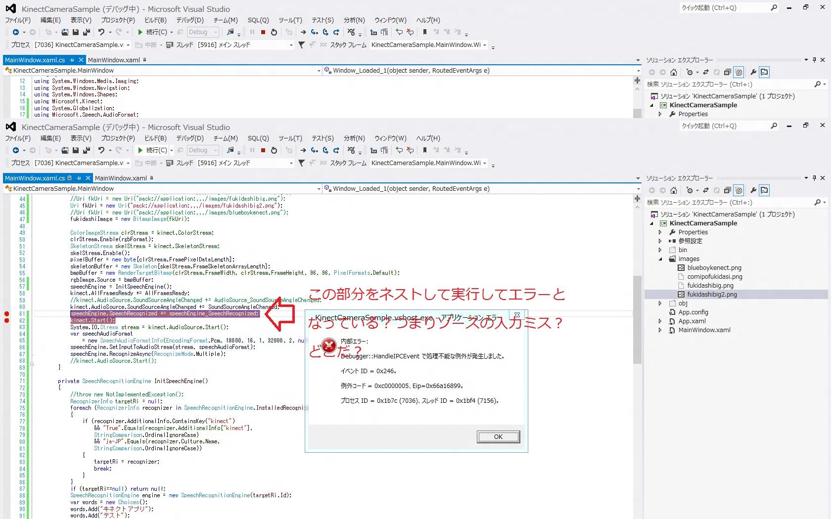Expand the obj folder in Solution Explorer
The width and height of the screenshot is (831, 519).
point(660,303)
